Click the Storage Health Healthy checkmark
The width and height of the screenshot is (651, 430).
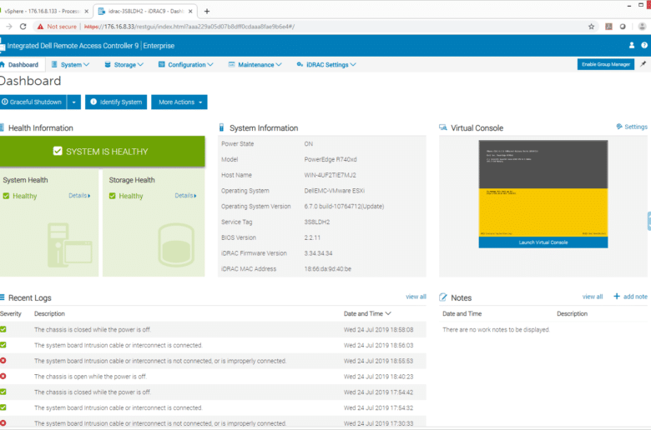112,196
